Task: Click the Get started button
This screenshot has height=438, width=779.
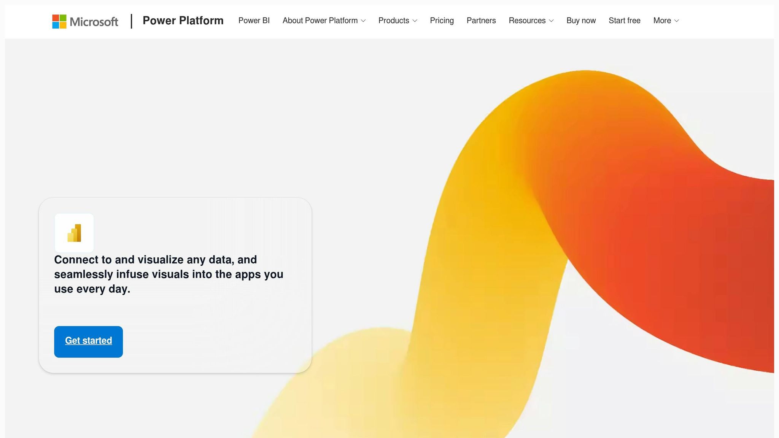Action: [x=88, y=341]
